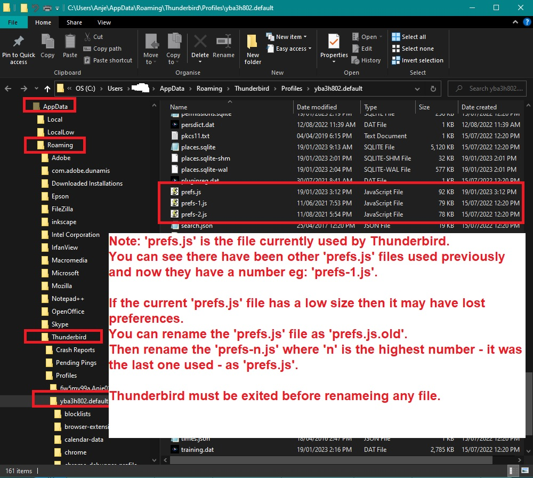Screen dimensions: 533x478
Task: Open the New item dropdown
Action: (287, 37)
